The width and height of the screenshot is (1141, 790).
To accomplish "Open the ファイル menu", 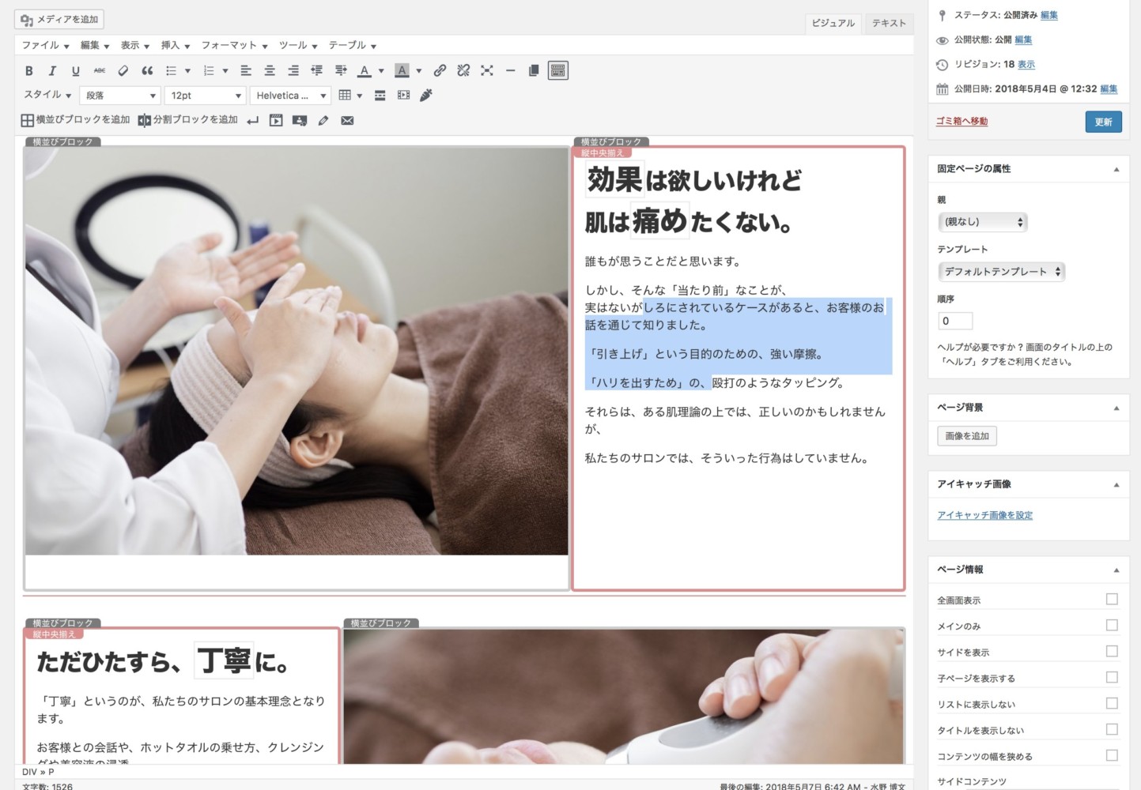I will [45, 46].
